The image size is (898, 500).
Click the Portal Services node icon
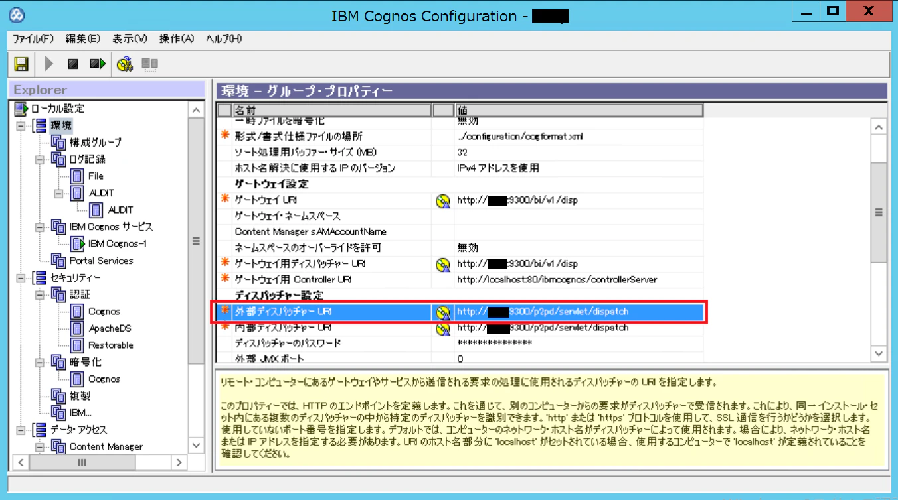point(58,261)
